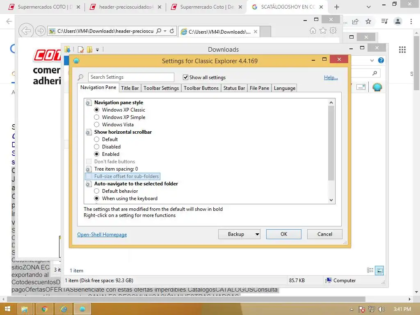
Task: Open Chrome tab search dropdown
Action: coord(369,7)
